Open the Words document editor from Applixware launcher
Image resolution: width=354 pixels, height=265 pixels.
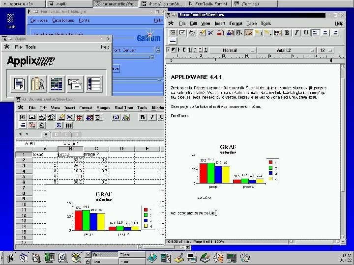tap(19, 84)
